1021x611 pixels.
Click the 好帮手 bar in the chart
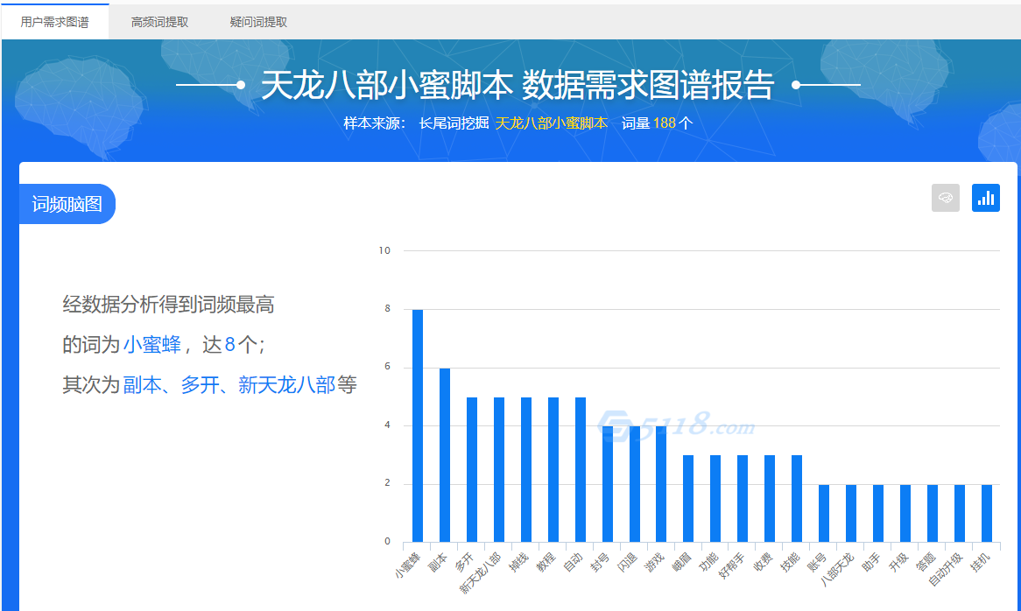pyautogui.click(x=743, y=498)
